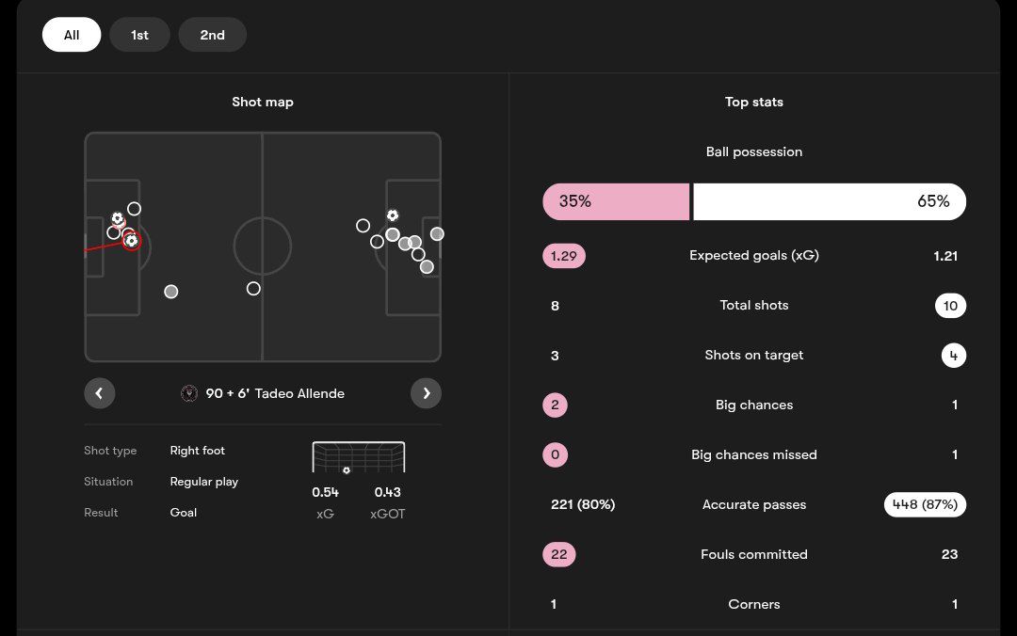This screenshot has height=636, width=1017.
Task: Click the Expected goals (xG) stat label
Action: click(x=753, y=255)
